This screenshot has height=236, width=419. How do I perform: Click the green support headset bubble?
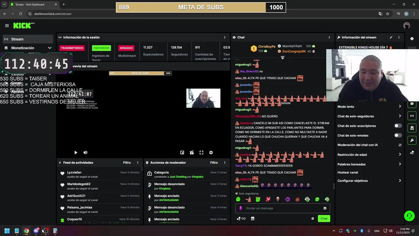(409, 216)
